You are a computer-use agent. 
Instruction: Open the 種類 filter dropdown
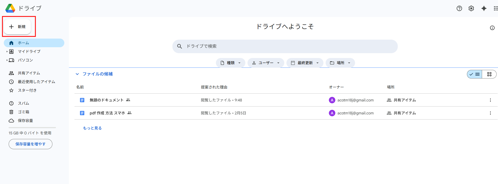tap(230, 63)
